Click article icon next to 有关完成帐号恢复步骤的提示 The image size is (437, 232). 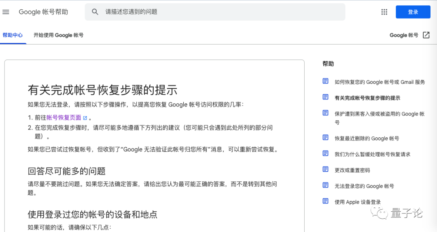point(325,97)
